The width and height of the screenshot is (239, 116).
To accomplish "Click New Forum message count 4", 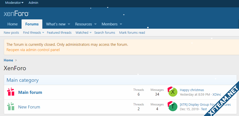I will pyautogui.click(x=157, y=109).
